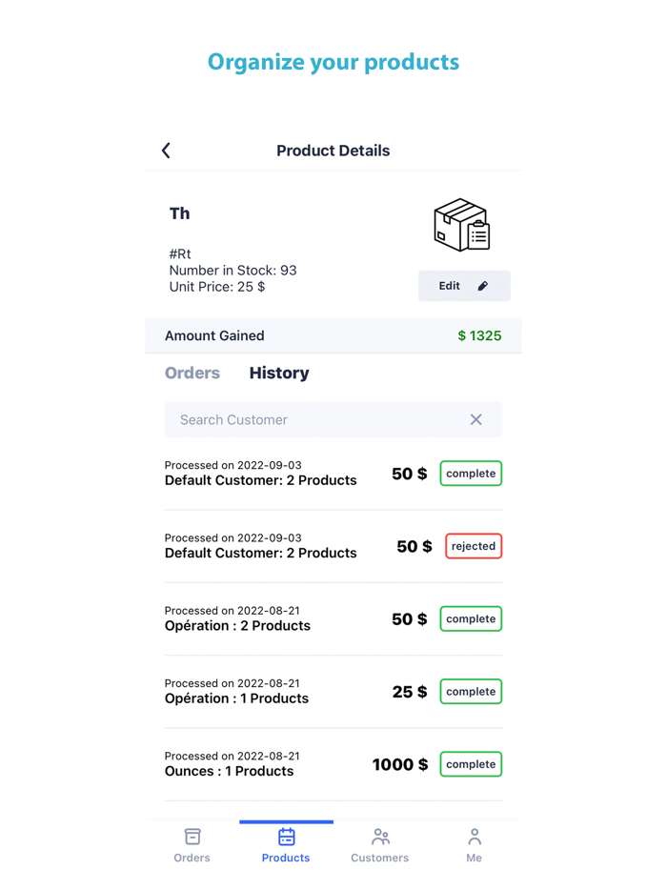Click the rejected status badge
667x890 pixels.
pyautogui.click(x=473, y=545)
